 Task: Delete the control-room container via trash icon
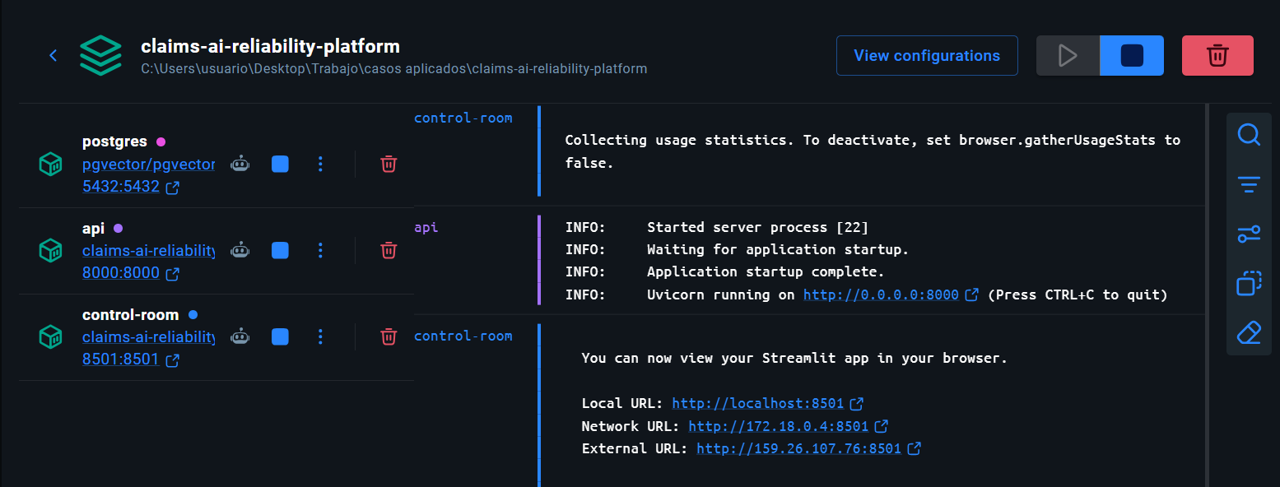[x=388, y=336]
